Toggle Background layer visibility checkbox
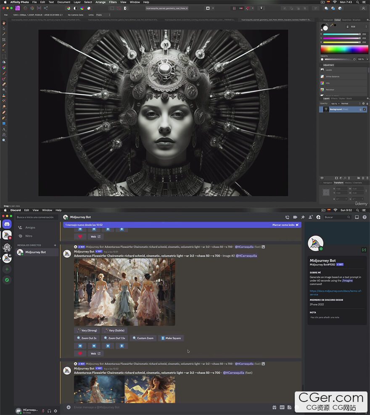Screen dimensions: 370x415 click(365, 109)
